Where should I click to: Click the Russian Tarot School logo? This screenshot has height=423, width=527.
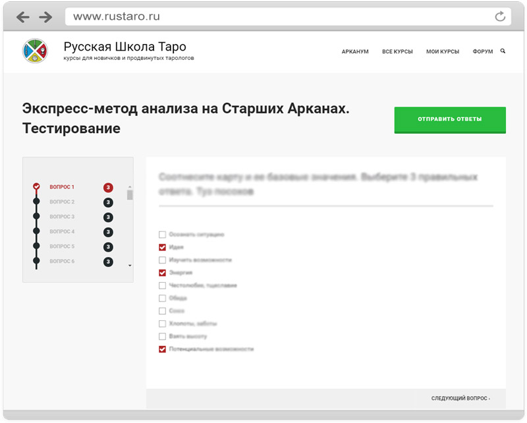[x=35, y=51]
